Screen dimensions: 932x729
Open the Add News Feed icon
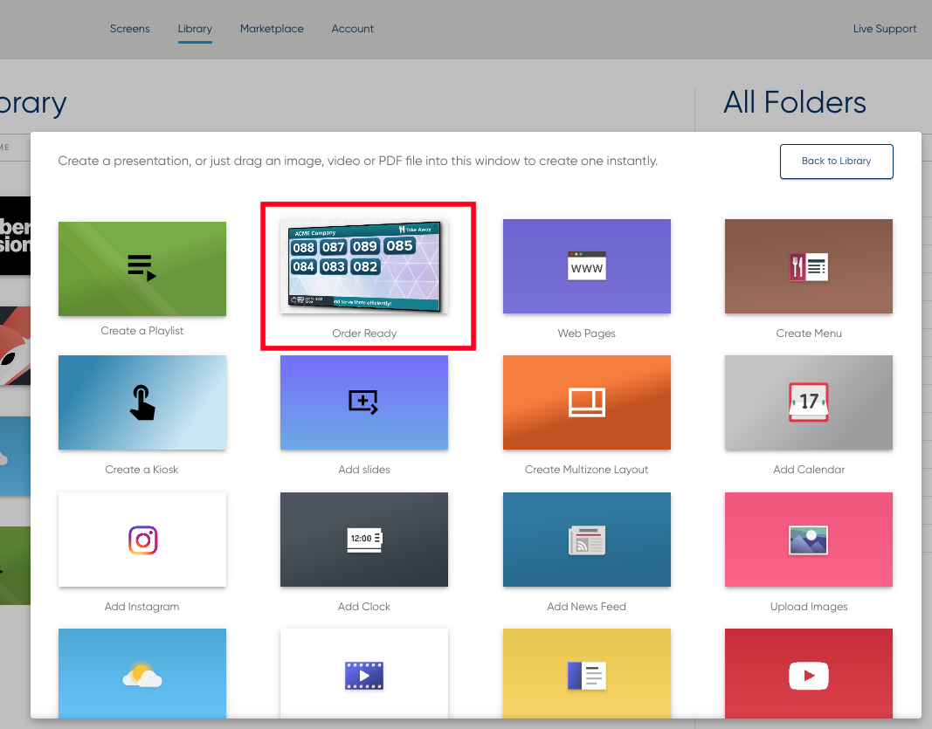(586, 540)
